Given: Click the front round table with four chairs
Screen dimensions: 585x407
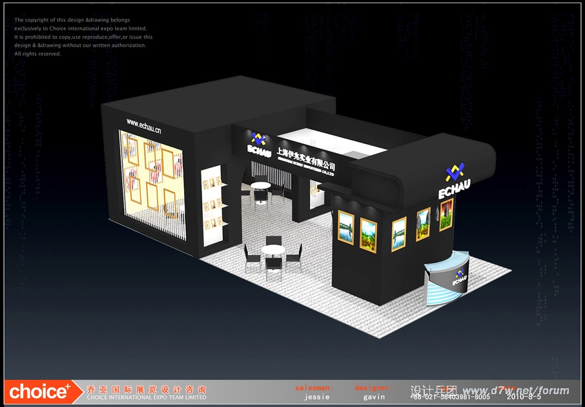Looking at the screenshot, I should tap(272, 257).
